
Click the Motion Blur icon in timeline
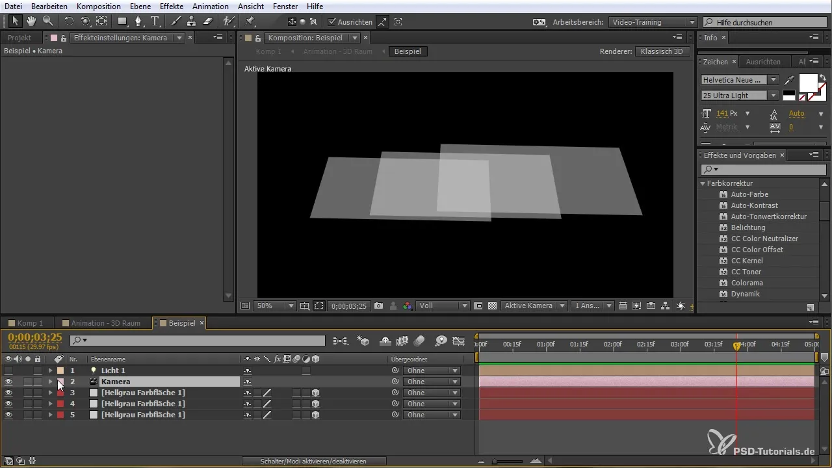(419, 340)
